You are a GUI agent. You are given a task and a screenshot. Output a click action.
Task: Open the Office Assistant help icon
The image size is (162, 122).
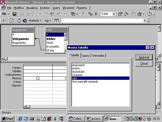click(150, 14)
